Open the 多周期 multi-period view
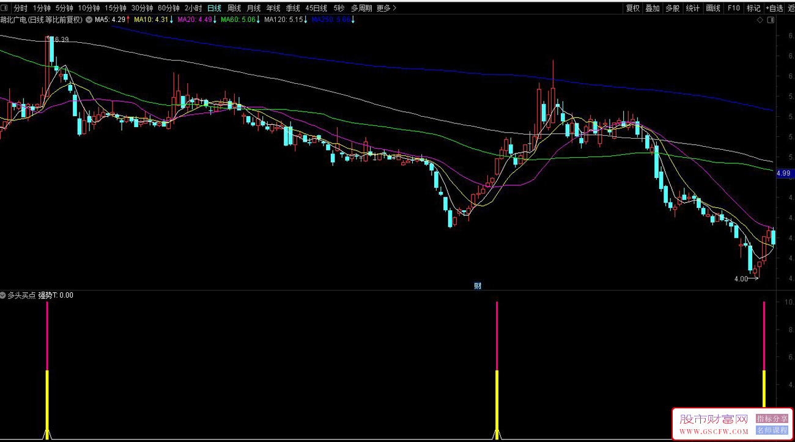 361,9
